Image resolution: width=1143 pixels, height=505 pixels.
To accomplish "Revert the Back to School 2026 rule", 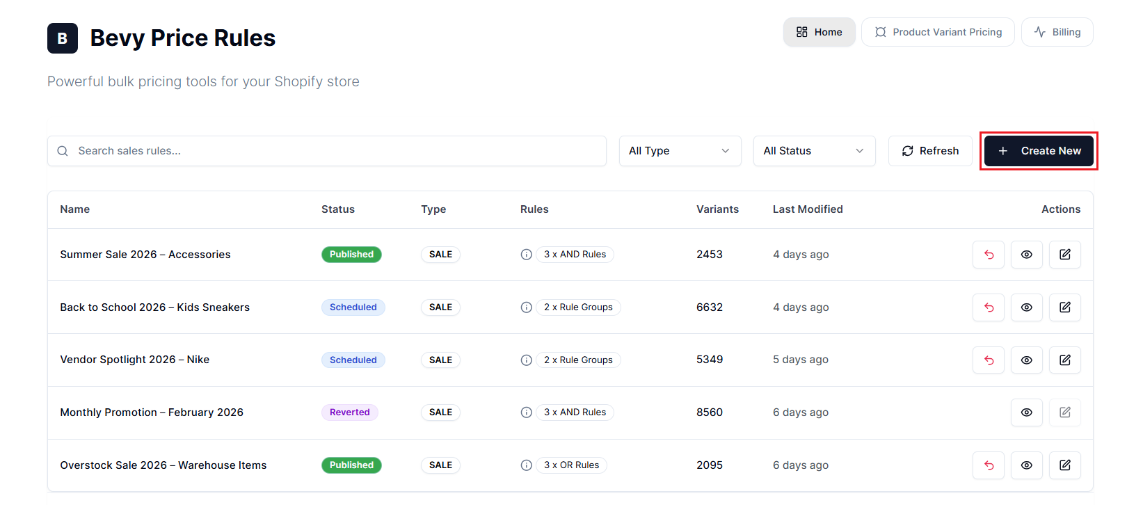I will (x=989, y=307).
